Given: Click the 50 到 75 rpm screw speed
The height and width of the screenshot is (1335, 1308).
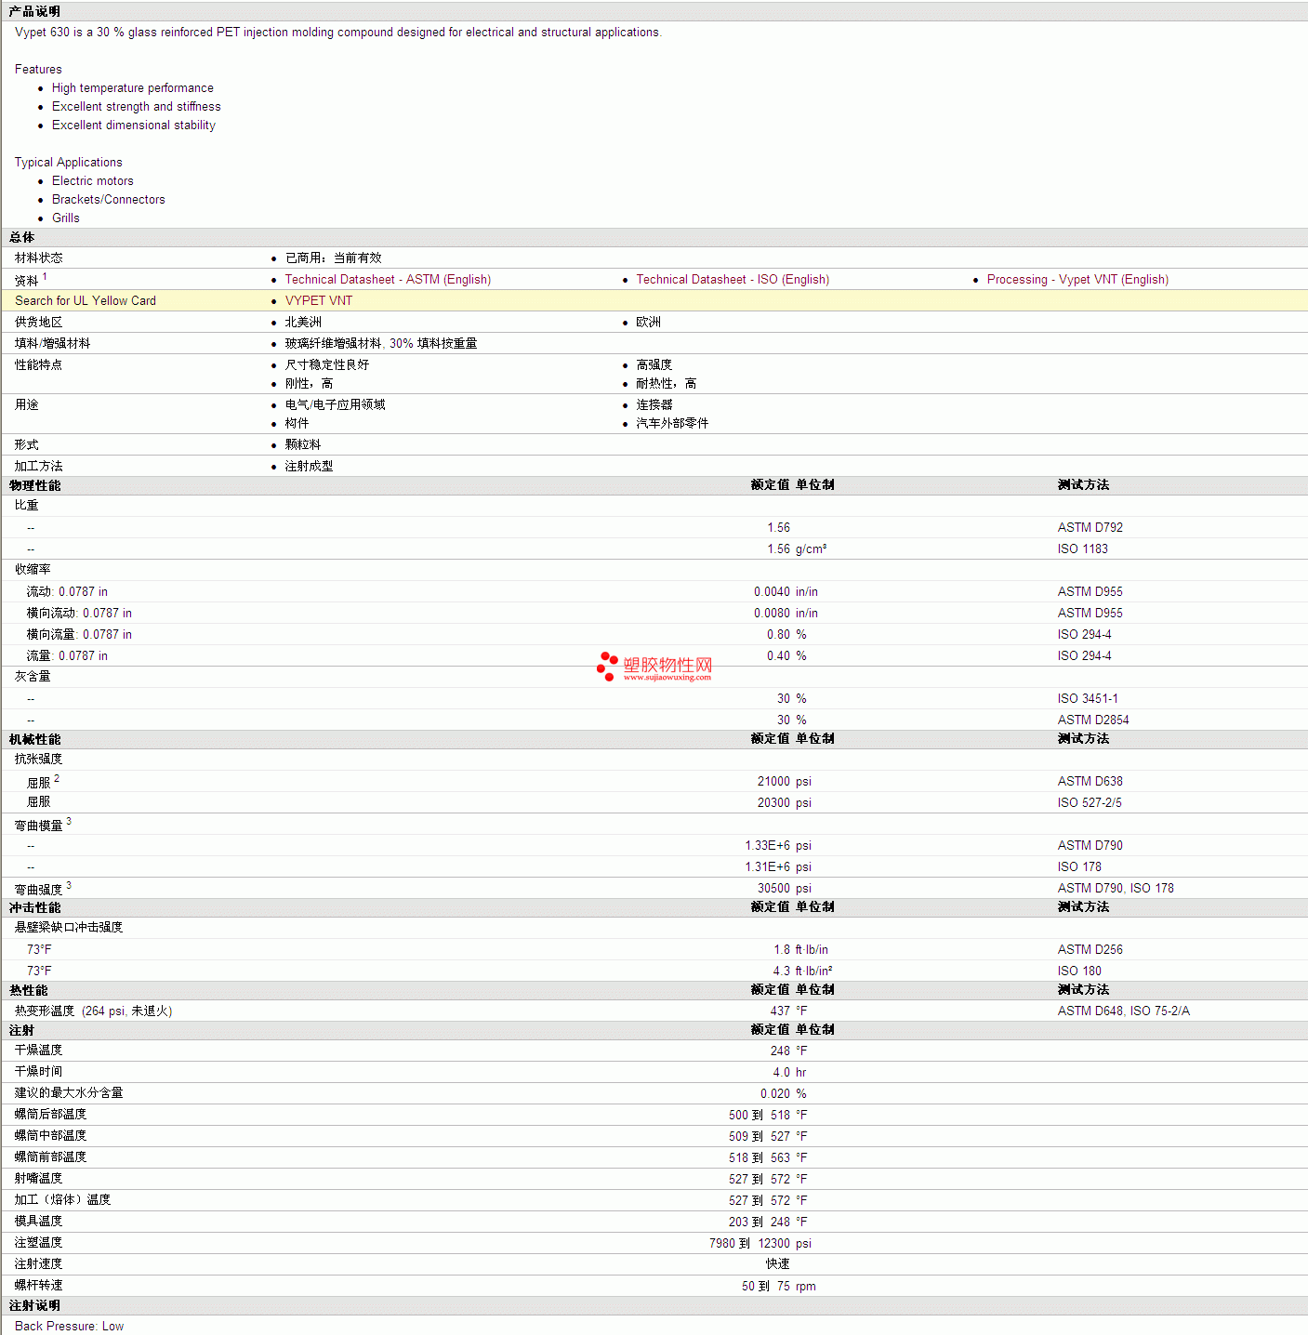Looking at the screenshot, I should pyautogui.click(x=779, y=1287).
